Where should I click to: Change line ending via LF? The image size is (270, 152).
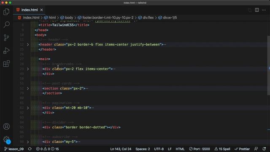pyautogui.click(x=170, y=149)
